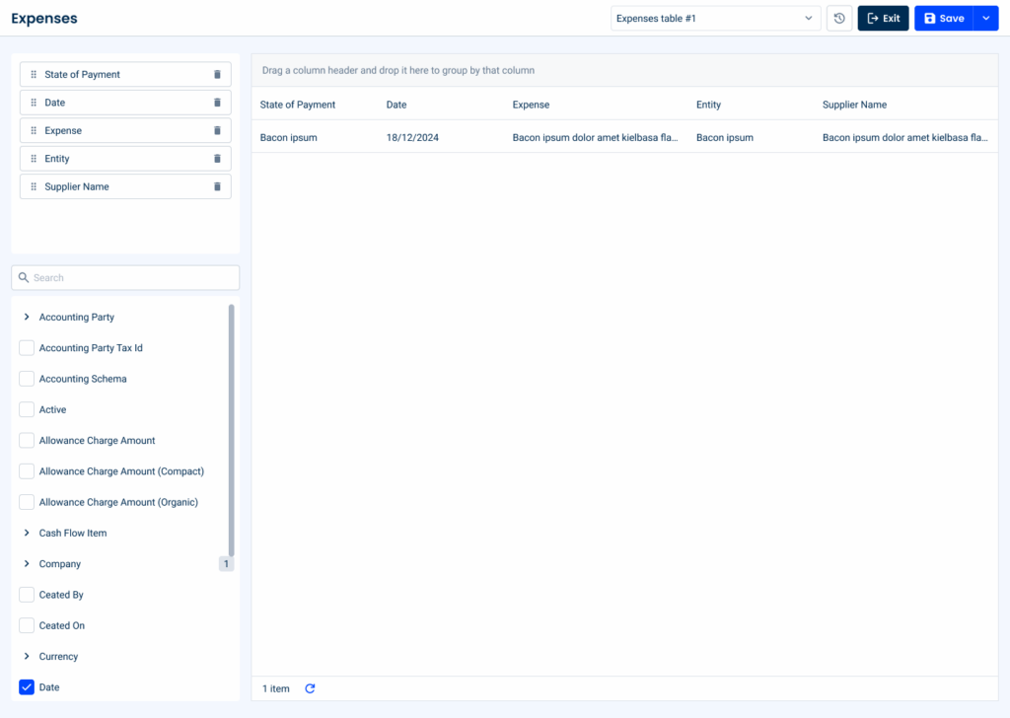Remove the Date column using its trash icon
This screenshot has width=1010, height=718.
pyautogui.click(x=217, y=103)
